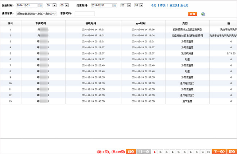Expand the start hour dropdown showing 00
The width and height of the screenshot is (237, 154).
[x=55, y=5]
